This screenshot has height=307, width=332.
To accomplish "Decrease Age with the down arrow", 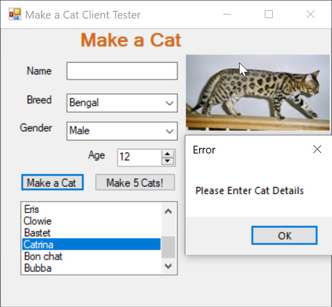I will click(167, 161).
